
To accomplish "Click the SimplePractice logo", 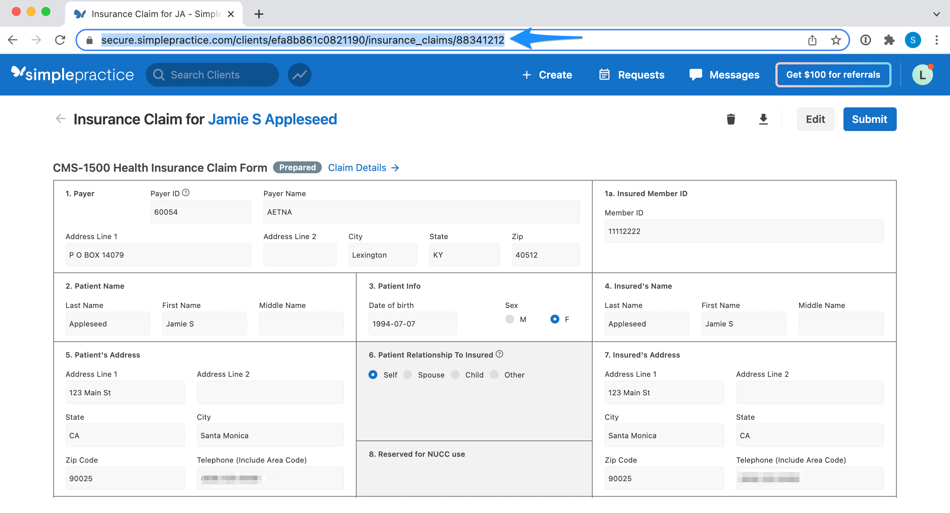I will (73, 74).
